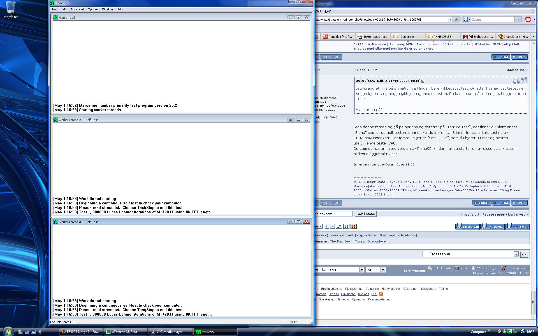Open the Prime95 Help menu
This screenshot has width=538, height=336.
[x=119, y=9]
